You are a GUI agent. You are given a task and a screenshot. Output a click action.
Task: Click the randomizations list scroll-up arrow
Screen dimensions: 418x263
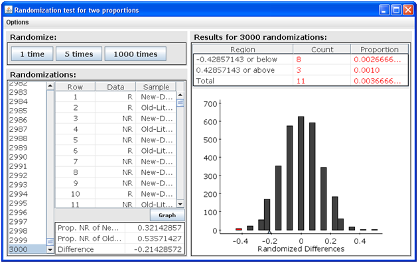click(x=50, y=86)
